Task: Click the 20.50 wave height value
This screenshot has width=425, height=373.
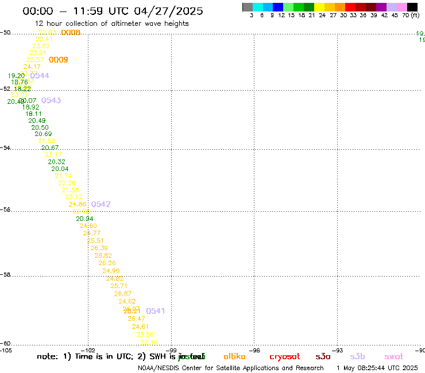Action: coord(40,127)
